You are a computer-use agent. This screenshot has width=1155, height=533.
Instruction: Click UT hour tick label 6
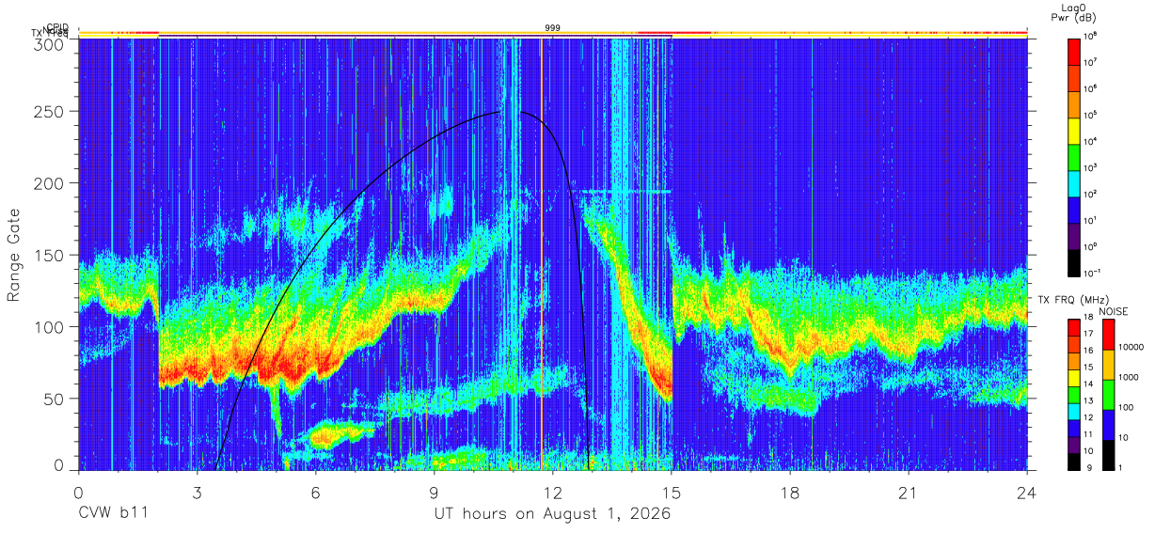coord(315,493)
